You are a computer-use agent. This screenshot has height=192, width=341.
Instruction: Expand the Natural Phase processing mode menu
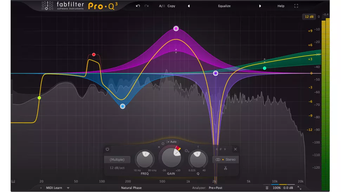(131, 188)
